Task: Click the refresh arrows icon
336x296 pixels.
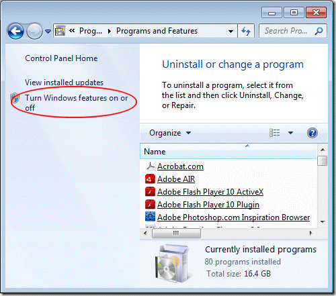Action: pos(246,31)
